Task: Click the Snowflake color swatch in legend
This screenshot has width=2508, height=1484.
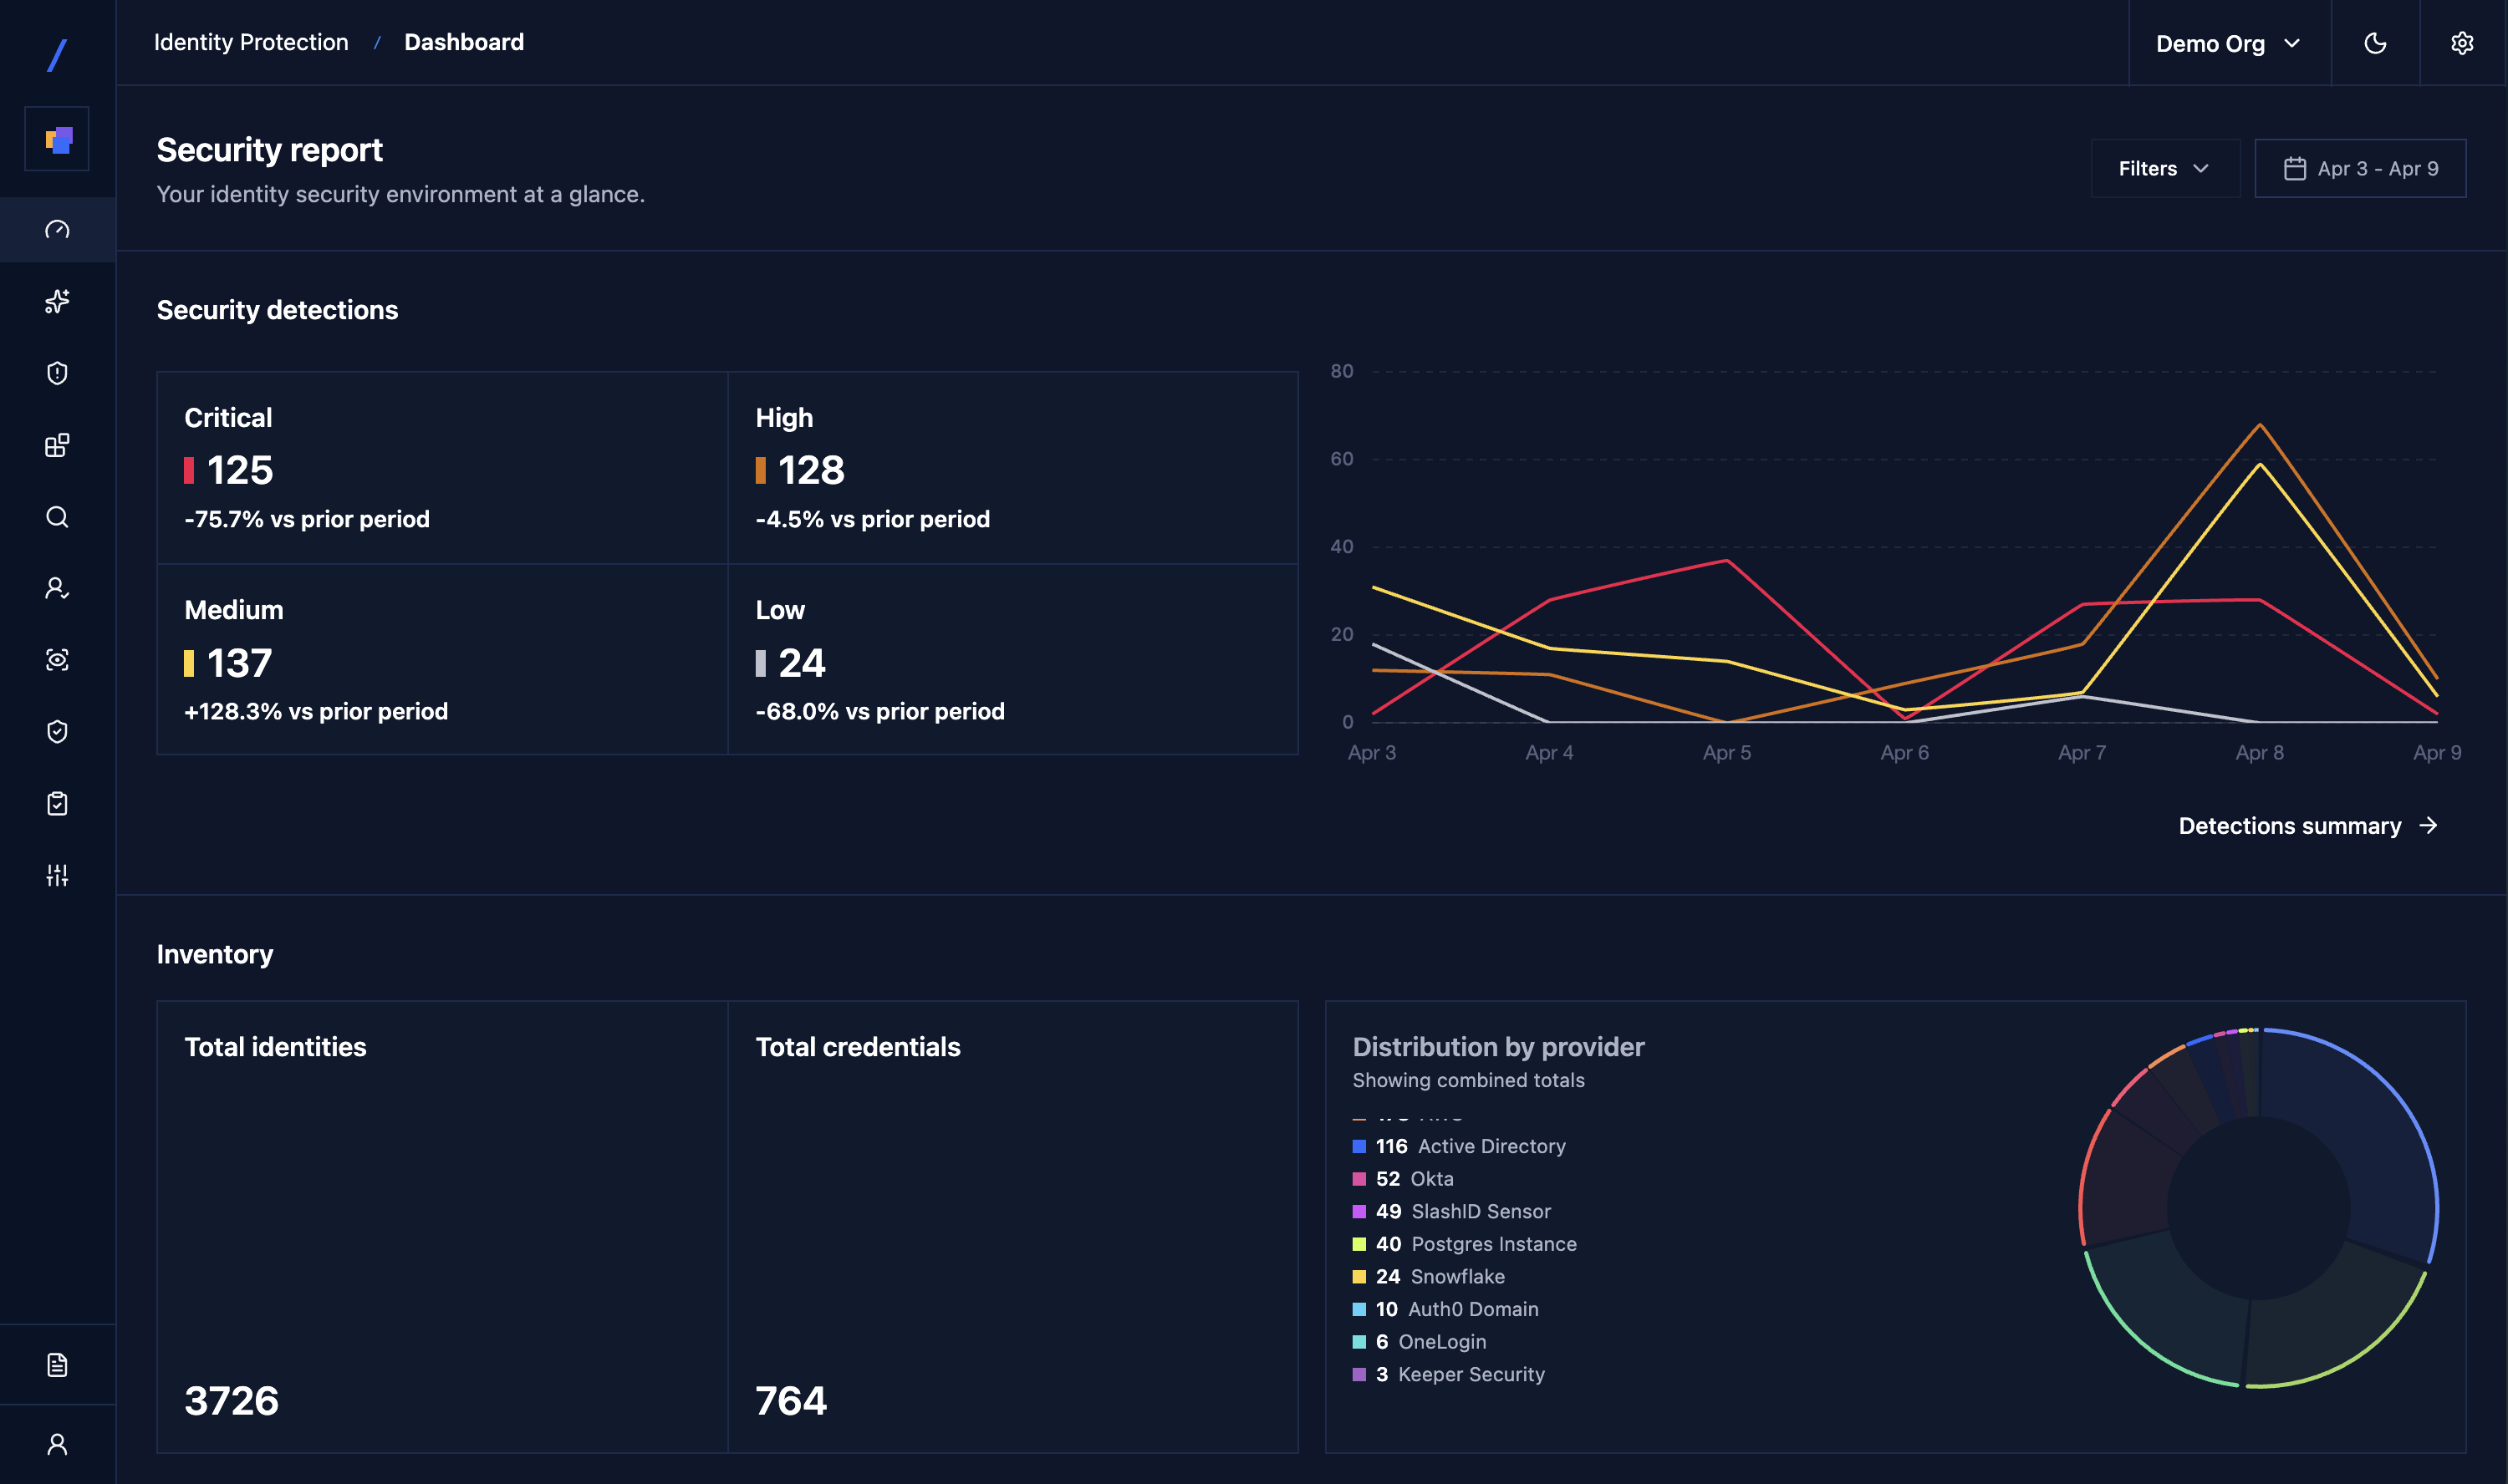Action: click(x=1358, y=1276)
